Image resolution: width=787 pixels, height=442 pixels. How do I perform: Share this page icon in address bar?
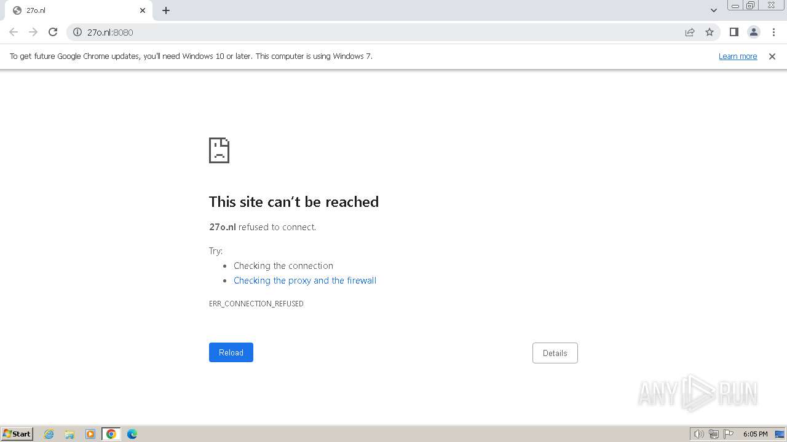point(690,32)
